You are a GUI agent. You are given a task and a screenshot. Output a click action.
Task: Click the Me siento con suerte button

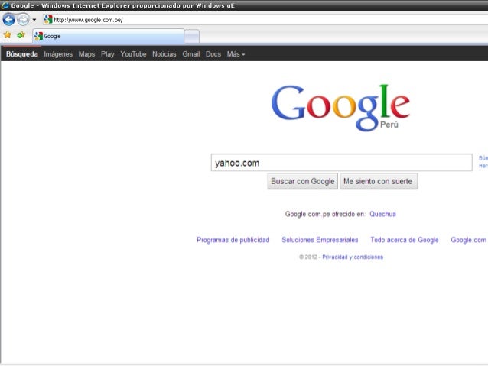(379, 181)
